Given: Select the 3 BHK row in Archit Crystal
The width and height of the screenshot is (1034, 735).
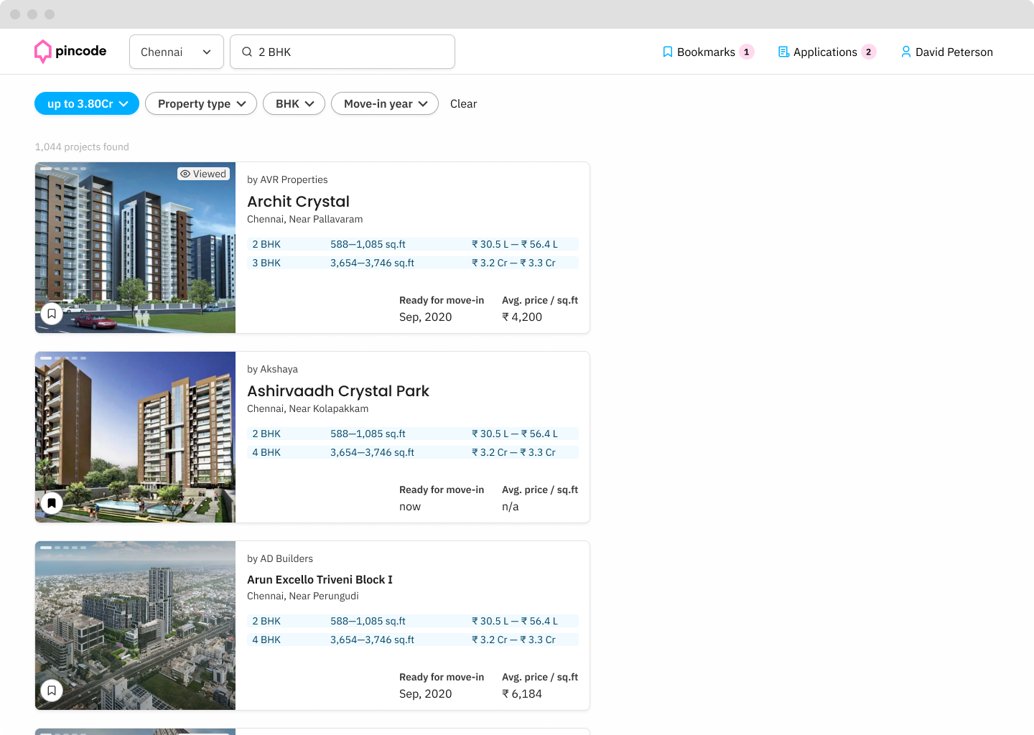Looking at the screenshot, I should 413,263.
